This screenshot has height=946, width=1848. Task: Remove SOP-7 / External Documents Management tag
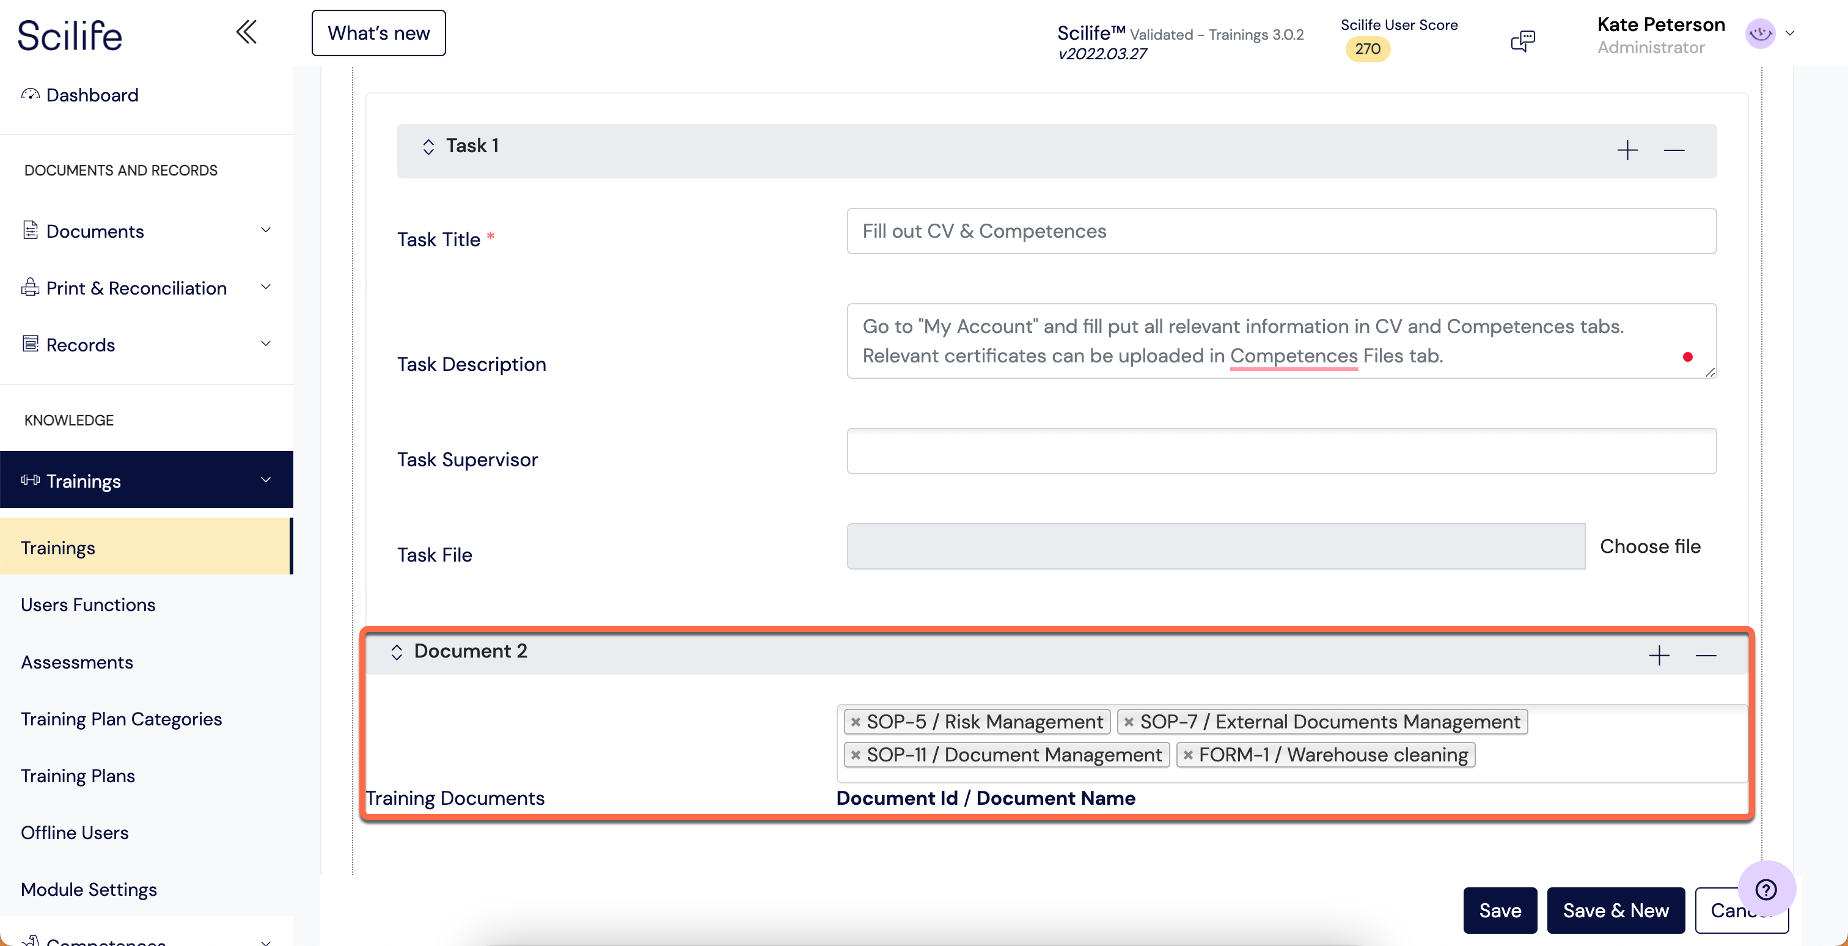(x=1129, y=722)
